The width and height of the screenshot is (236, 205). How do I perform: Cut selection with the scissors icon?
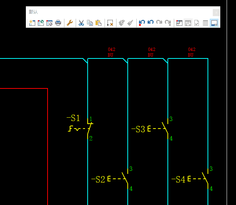coord(81,23)
